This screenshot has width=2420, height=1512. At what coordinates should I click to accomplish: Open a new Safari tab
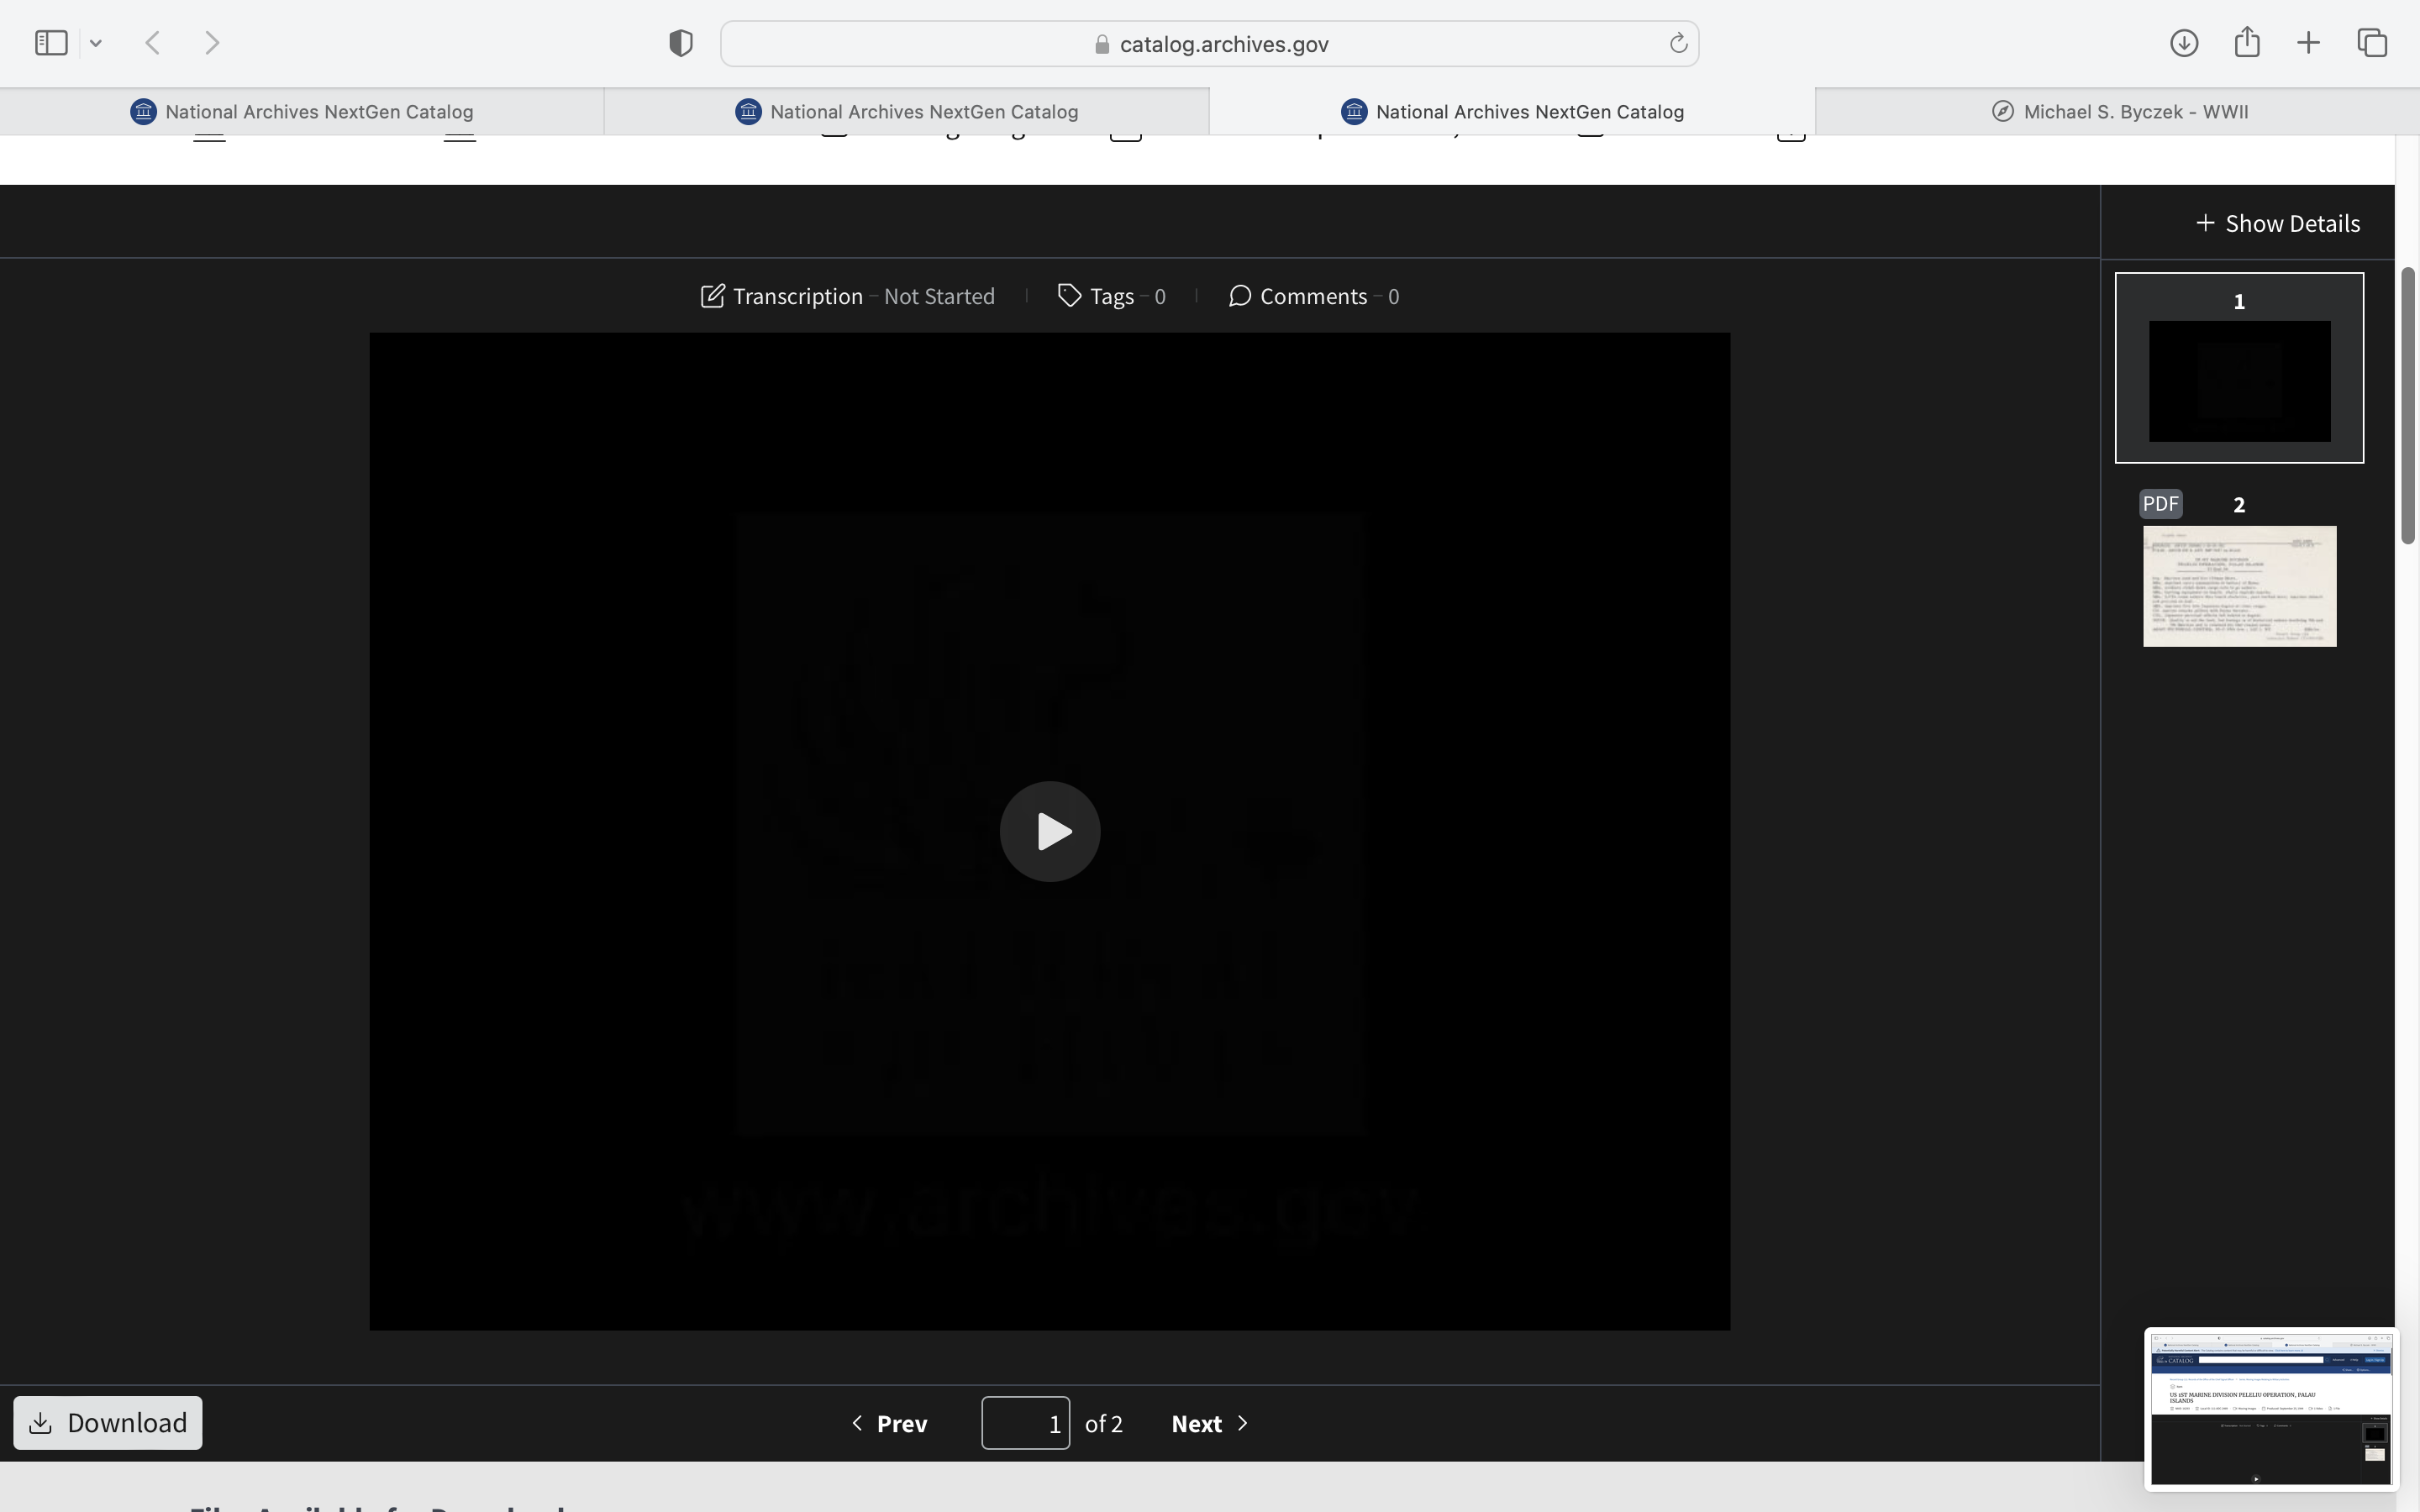[x=2308, y=43]
